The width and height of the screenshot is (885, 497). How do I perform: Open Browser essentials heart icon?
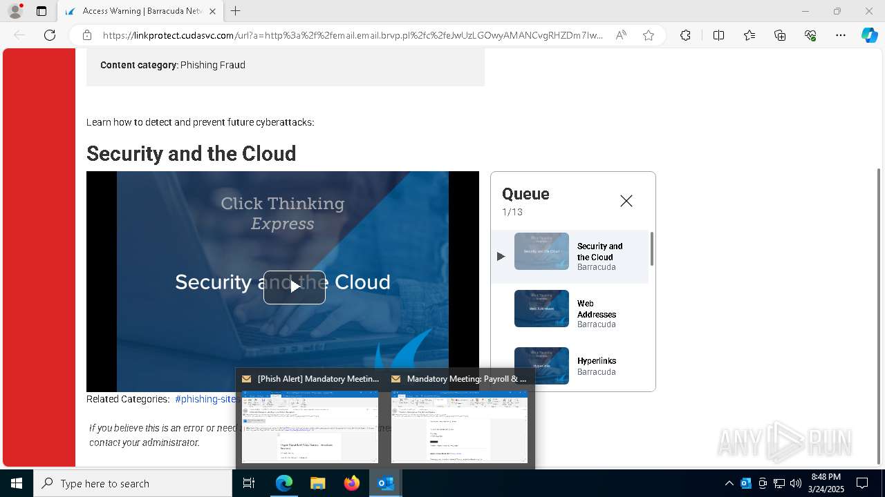[x=810, y=35]
